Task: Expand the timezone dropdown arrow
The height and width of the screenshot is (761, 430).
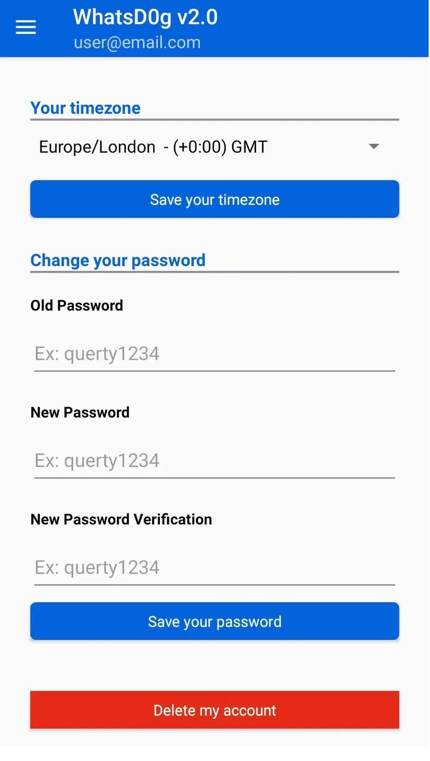Action: click(374, 147)
